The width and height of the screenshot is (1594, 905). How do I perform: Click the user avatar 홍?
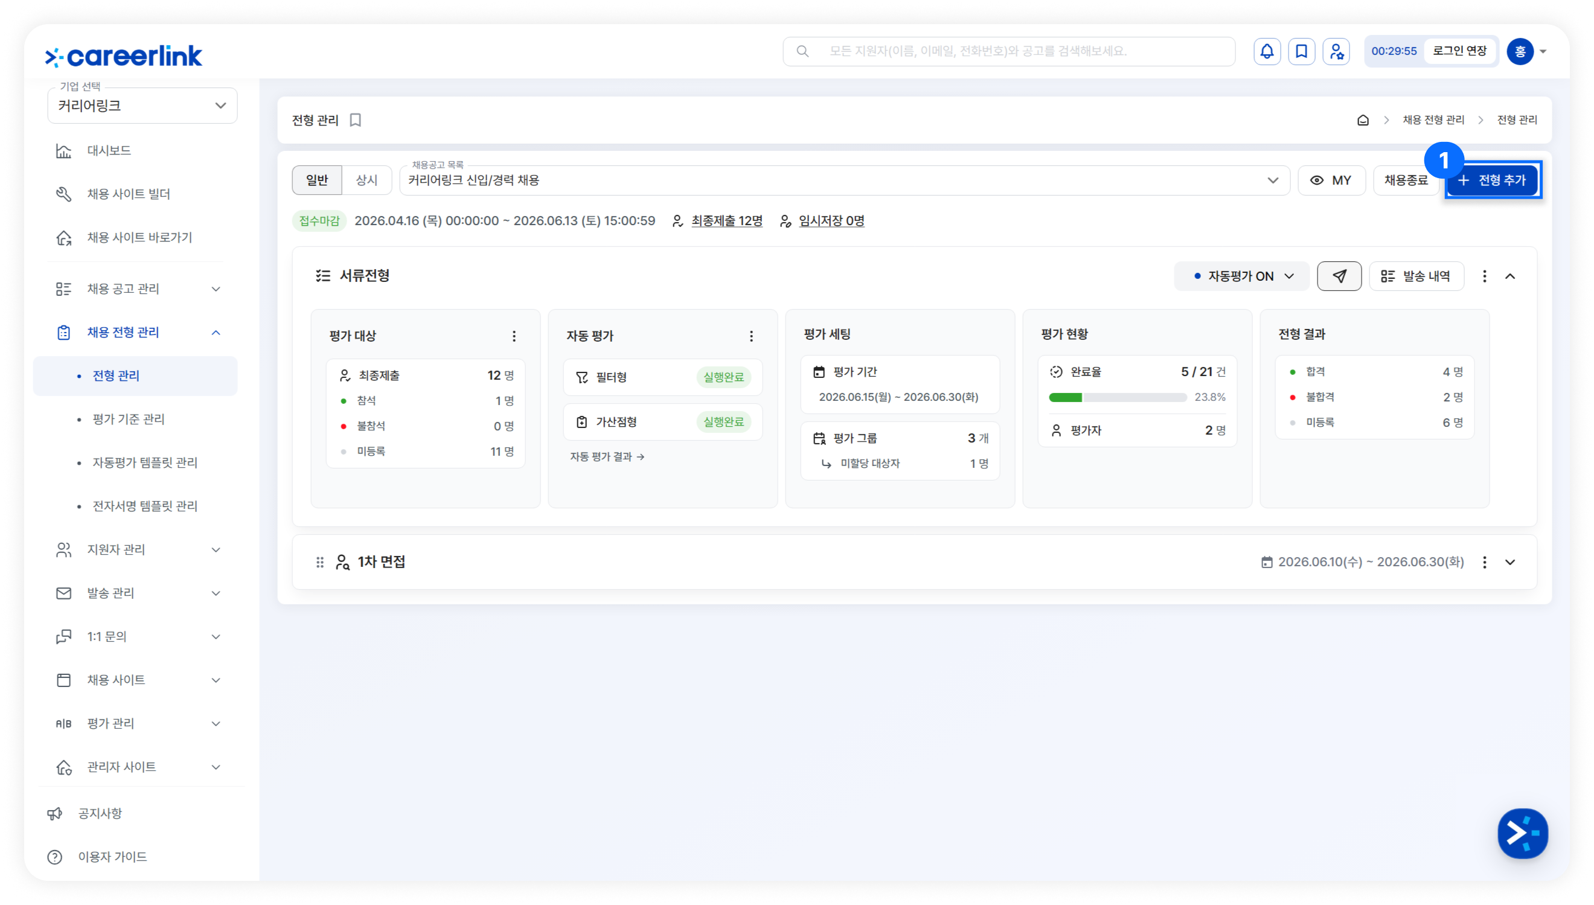1520,51
